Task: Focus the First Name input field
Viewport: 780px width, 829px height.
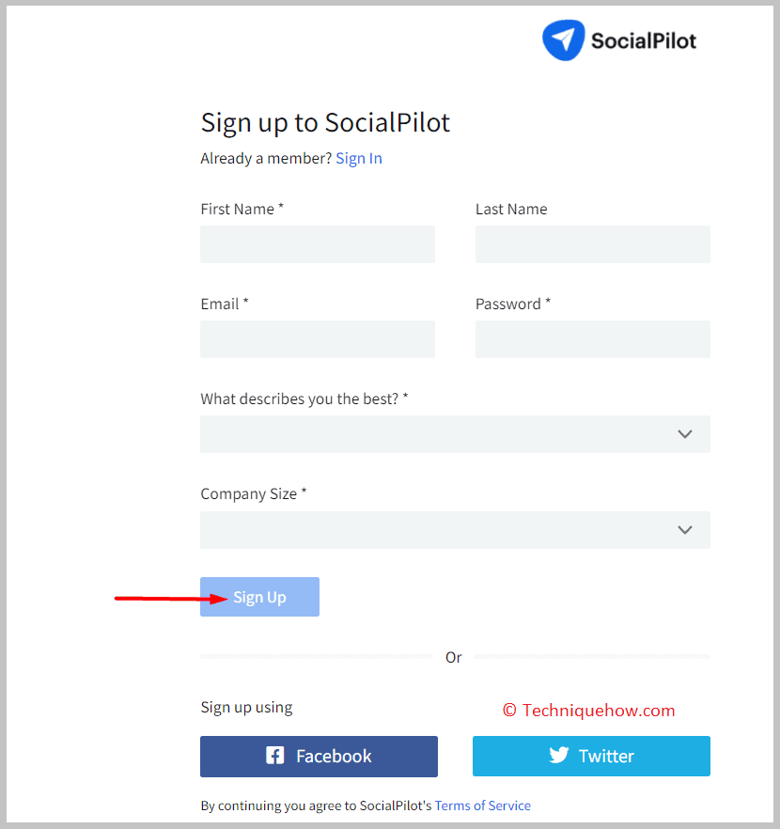Action: coord(318,244)
